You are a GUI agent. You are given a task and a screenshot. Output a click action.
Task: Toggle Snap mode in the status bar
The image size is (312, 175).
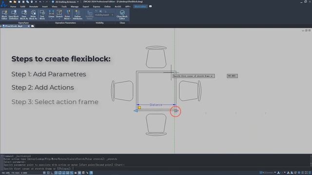[x=44, y=173]
